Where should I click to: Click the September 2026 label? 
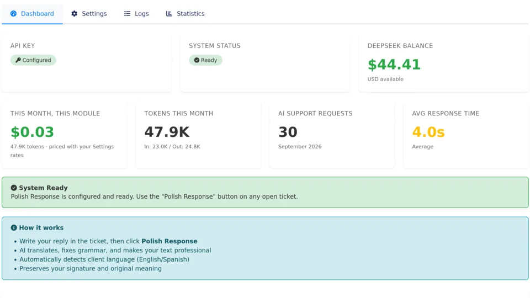point(300,147)
